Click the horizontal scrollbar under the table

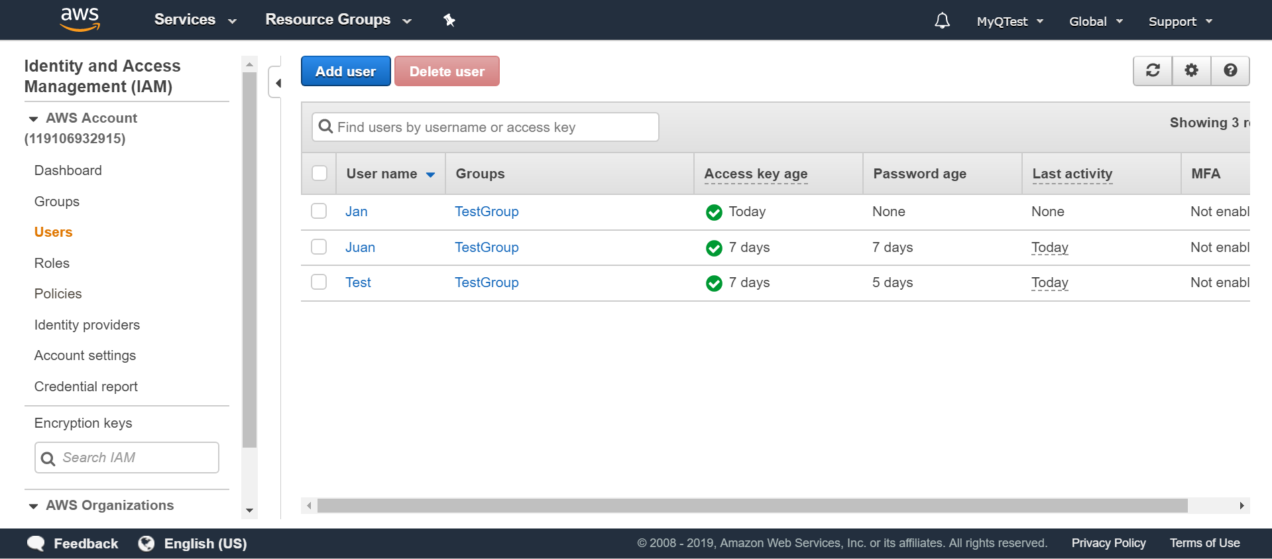(x=752, y=506)
